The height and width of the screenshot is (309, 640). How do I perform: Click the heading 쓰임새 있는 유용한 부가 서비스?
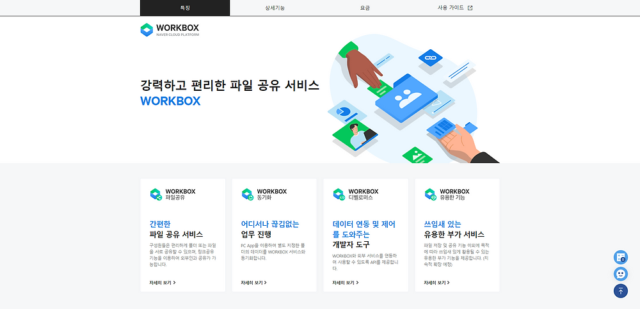[x=454, y=230]
